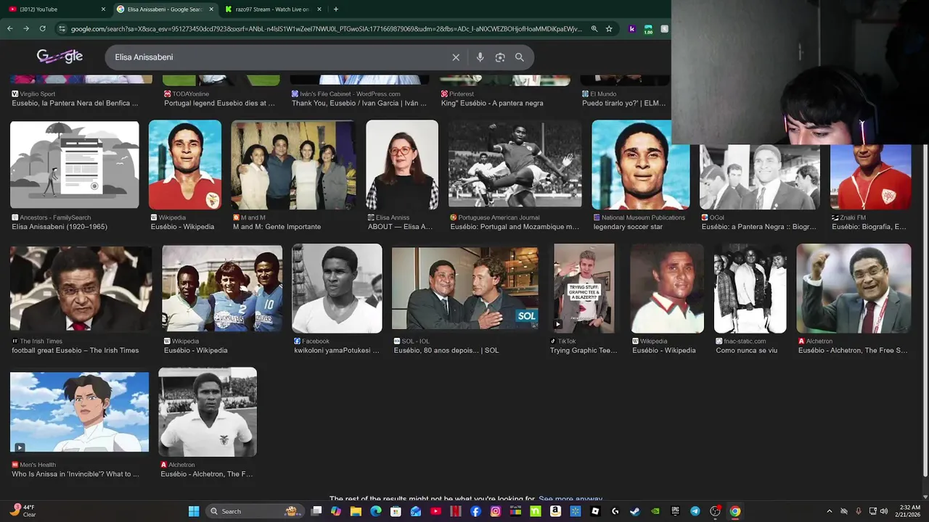Open the National Museum Publications portrait
This screenshot has width=929, height=522.
(641, 165)
